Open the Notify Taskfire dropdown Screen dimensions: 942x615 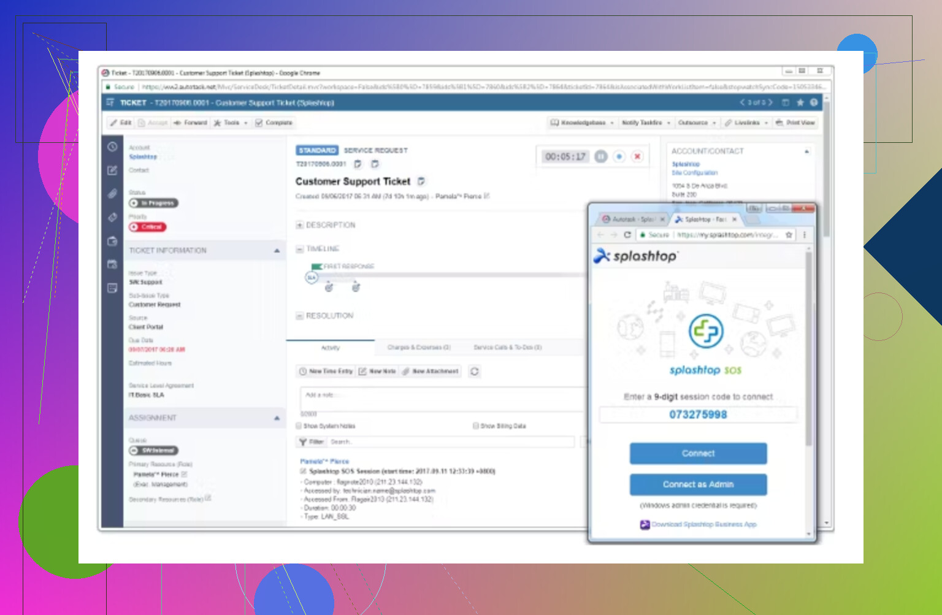tap(646, 123)
